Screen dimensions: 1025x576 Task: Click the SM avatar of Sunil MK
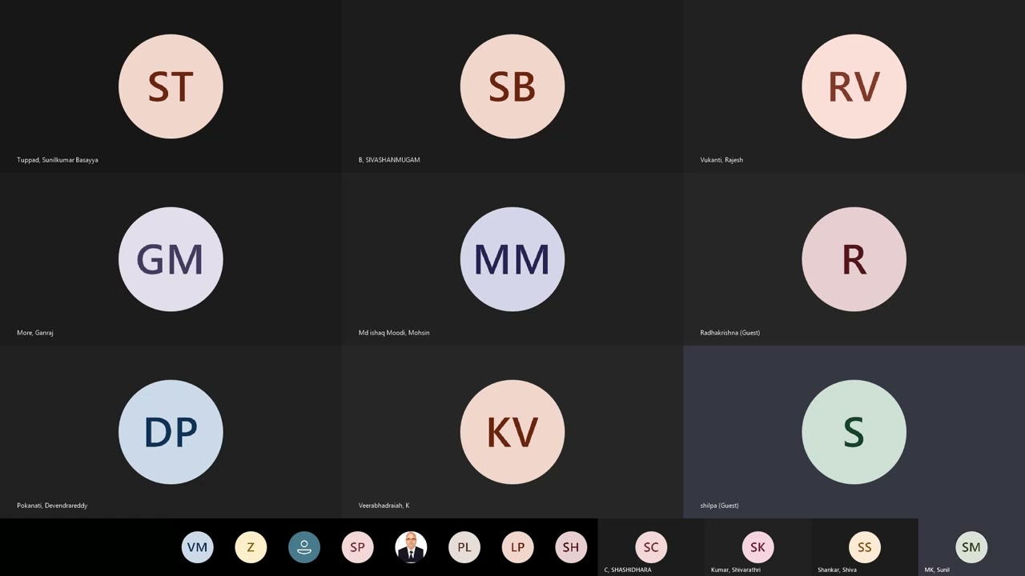coord(971,547)
